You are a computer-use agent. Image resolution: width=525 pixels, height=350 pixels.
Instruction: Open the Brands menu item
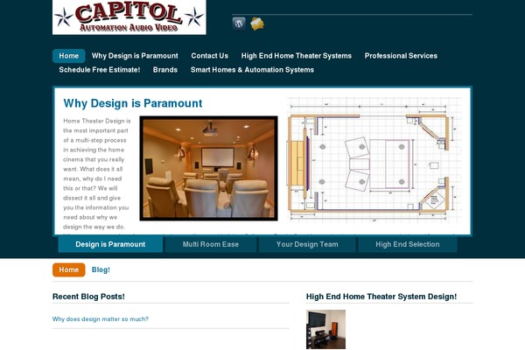click(165, 70)
